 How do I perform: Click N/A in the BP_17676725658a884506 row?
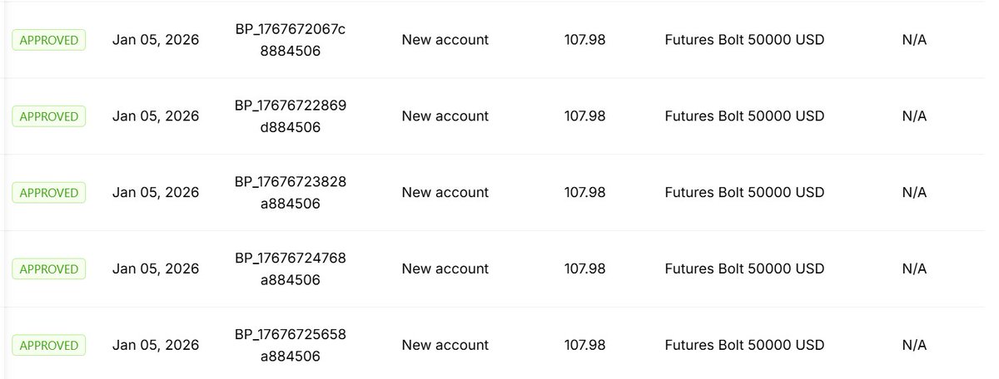[x=913, y=345]
